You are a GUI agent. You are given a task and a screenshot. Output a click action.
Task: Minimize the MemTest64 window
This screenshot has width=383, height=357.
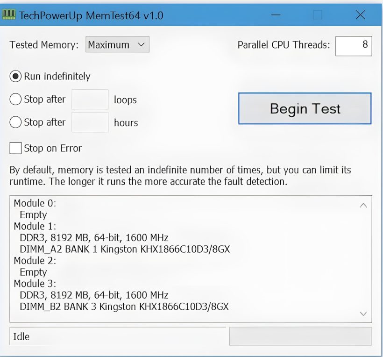[x=276, y=15]
